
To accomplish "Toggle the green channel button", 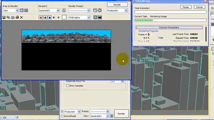I will click(x=45, y=18).
